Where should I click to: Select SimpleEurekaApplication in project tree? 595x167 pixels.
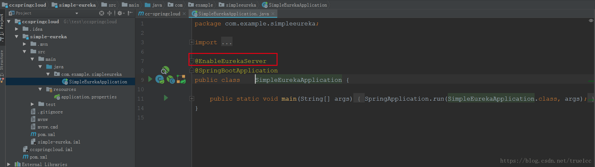coord(98,82)
